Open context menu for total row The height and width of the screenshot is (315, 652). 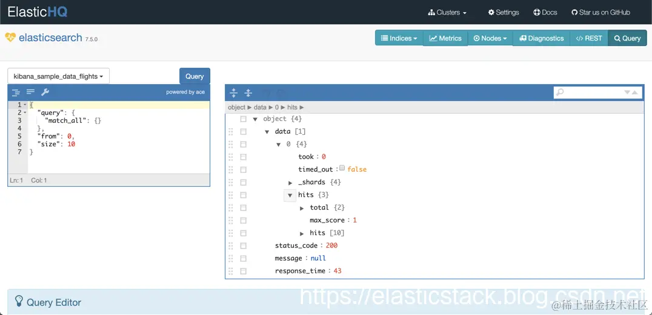click(243, 207)
